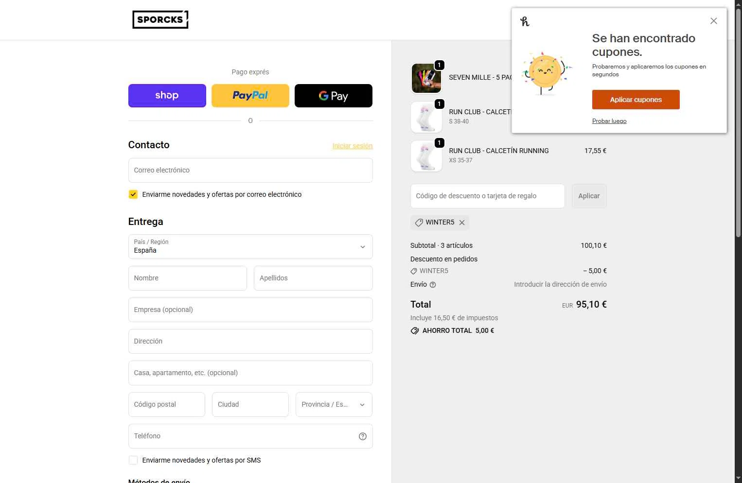
Task: Open the País / Región dropdown
Action: (250, 247)
